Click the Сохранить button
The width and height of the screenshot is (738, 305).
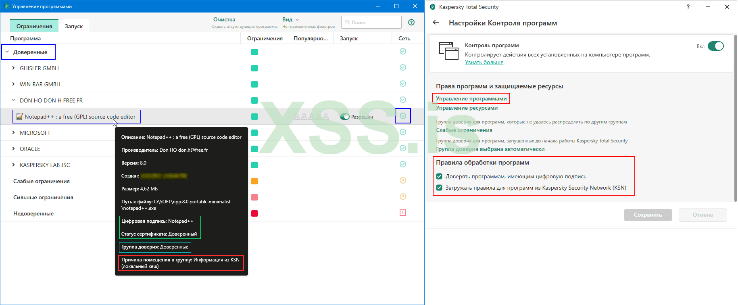(x=648, y=215)
